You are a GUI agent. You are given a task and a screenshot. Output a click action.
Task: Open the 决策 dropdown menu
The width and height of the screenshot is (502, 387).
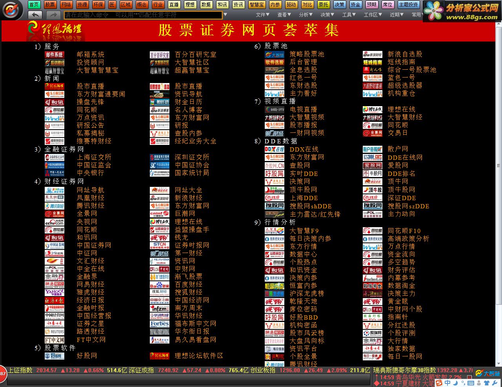pos(327,15)
